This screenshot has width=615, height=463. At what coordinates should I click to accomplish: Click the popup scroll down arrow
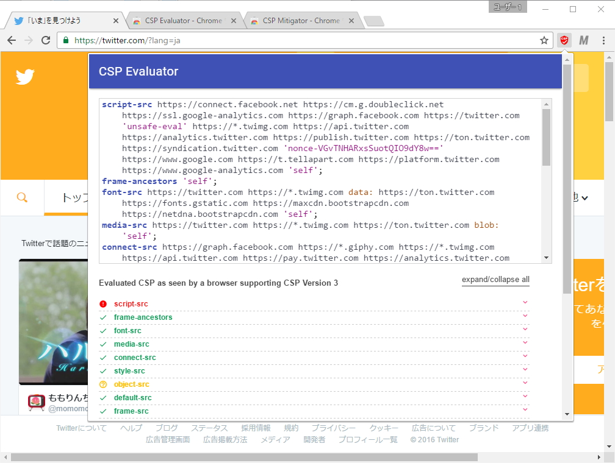pyautogui.click(x=567, y=414)
